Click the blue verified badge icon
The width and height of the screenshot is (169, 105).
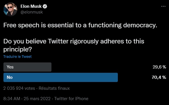point(45,6)
